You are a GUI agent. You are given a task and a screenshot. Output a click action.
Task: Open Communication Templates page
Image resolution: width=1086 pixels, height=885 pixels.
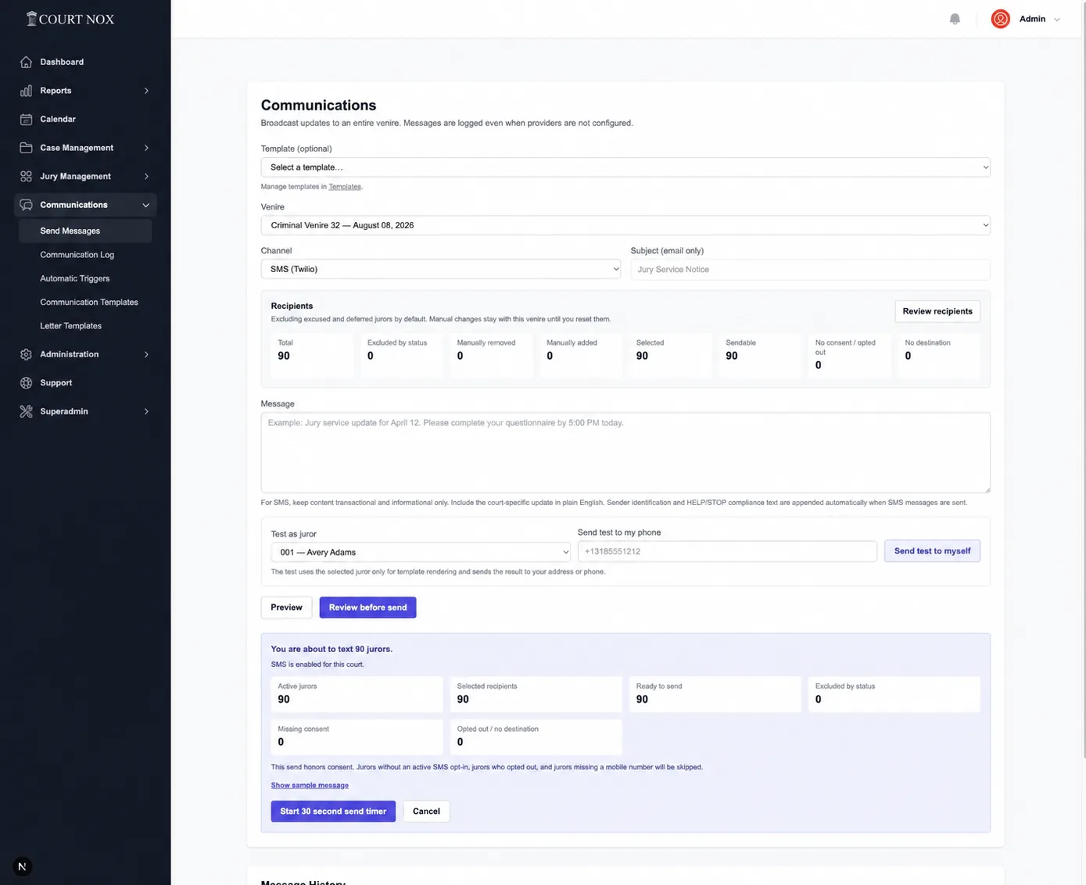pyautogui.click(x=89, y=302)
